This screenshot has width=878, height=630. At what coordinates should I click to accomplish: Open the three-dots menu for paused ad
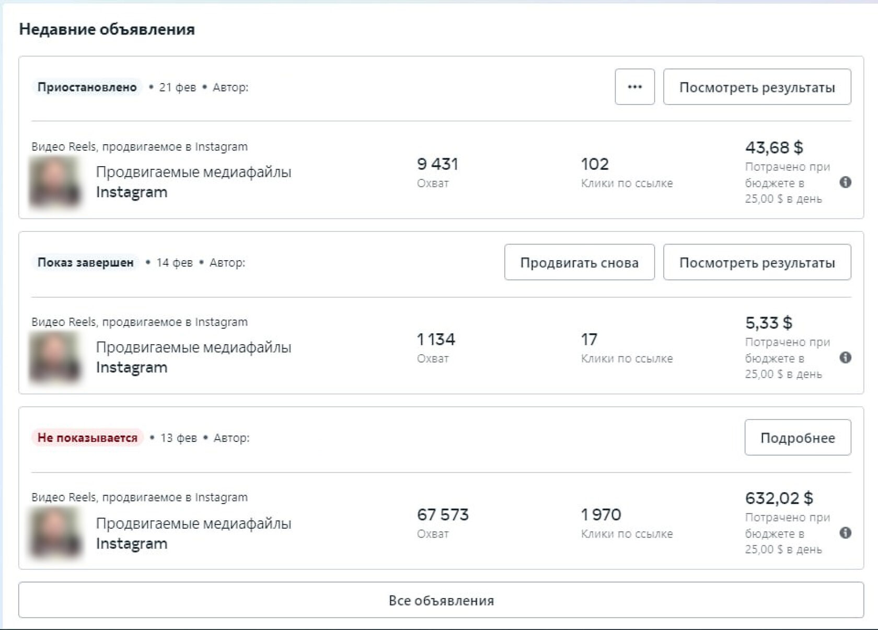click(634, 87)
